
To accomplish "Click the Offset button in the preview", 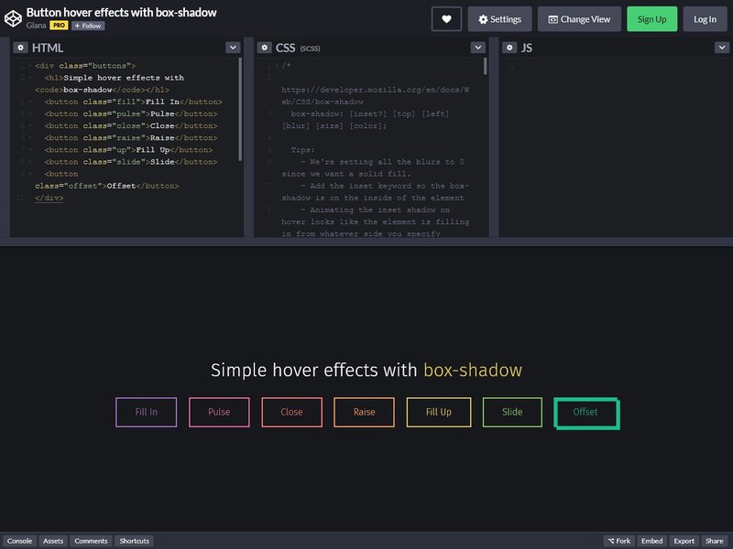I will click(587, 413).
